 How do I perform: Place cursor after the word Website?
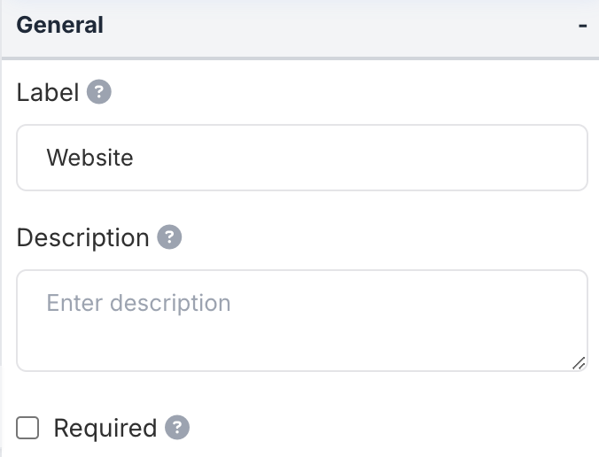(x=135, y=158)
